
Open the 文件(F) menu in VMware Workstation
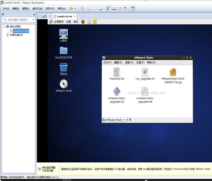click(x=6, y=9)
